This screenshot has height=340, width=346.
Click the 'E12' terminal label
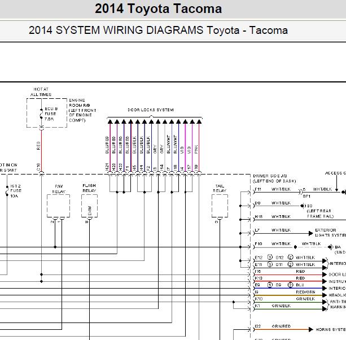click(259, 258)
